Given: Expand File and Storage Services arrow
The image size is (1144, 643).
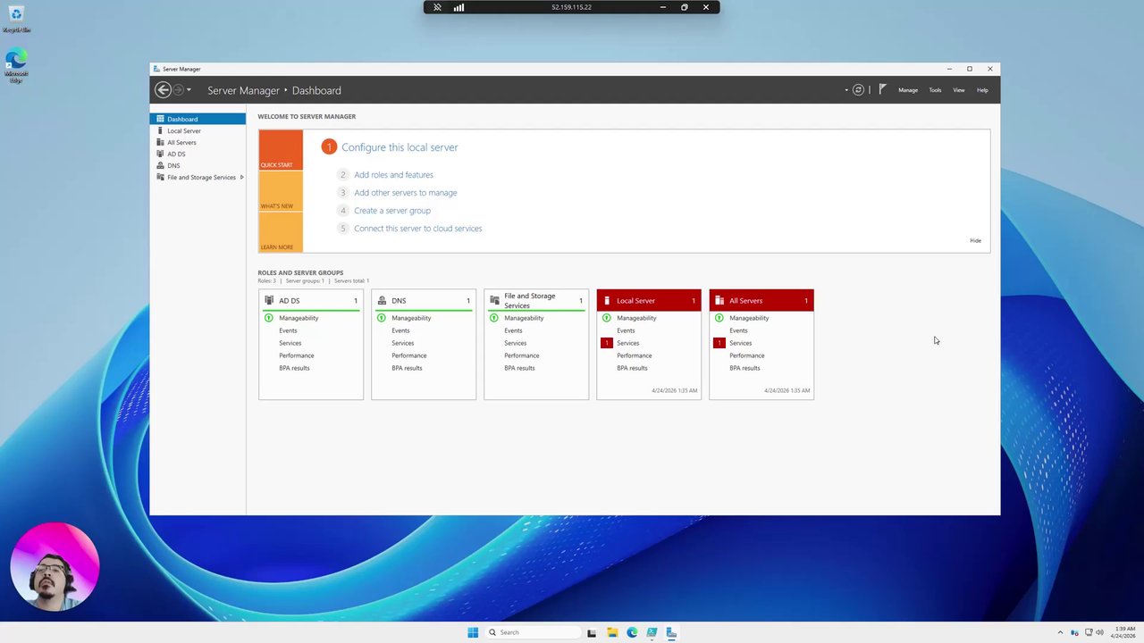Looking at the screenshot, I should click(241, 177).
